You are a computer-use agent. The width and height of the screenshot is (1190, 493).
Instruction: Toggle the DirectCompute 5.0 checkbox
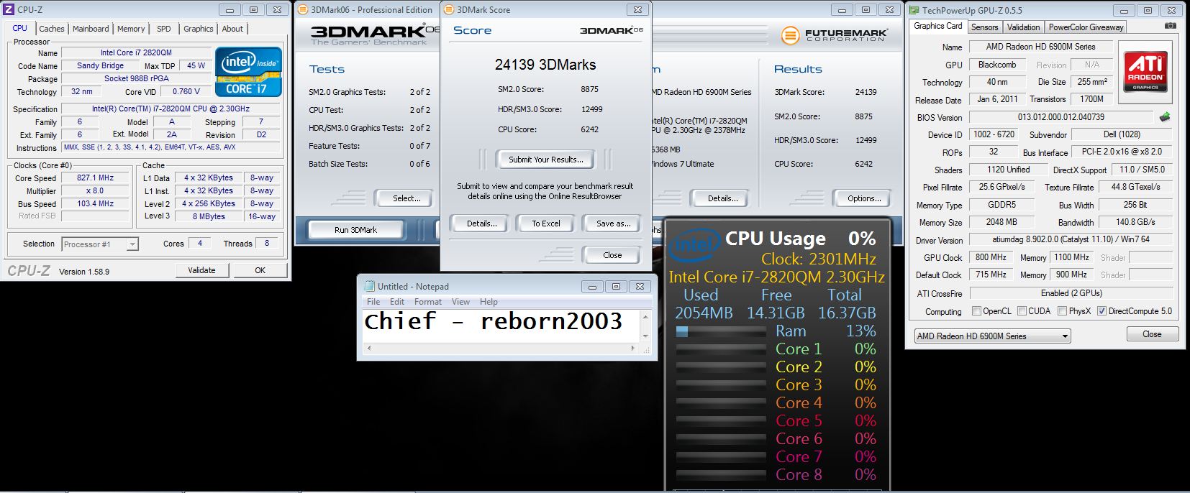click(1102, 311)
